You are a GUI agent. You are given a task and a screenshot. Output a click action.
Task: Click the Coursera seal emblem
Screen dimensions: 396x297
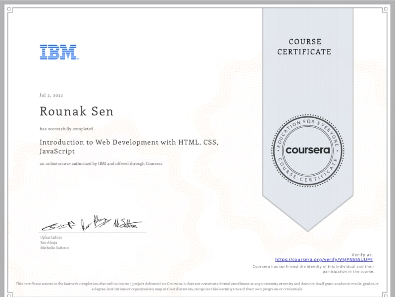click(307, 151)
